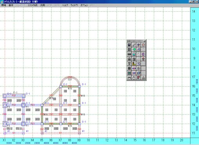199x145 pixels.
Task: Select the circled A text tool
Action: pos(138,68)
